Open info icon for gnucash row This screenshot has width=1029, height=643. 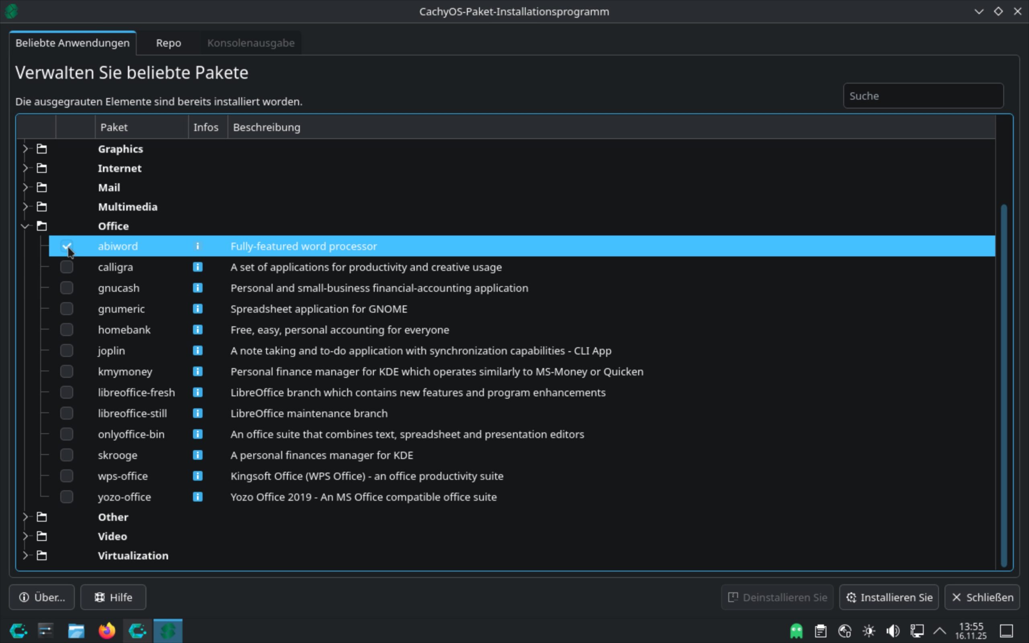click(x=197, y=288)
